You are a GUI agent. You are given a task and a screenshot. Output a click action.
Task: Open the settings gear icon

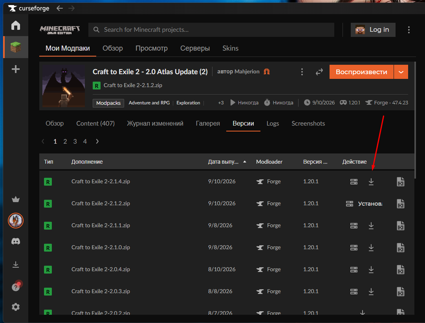16,307
